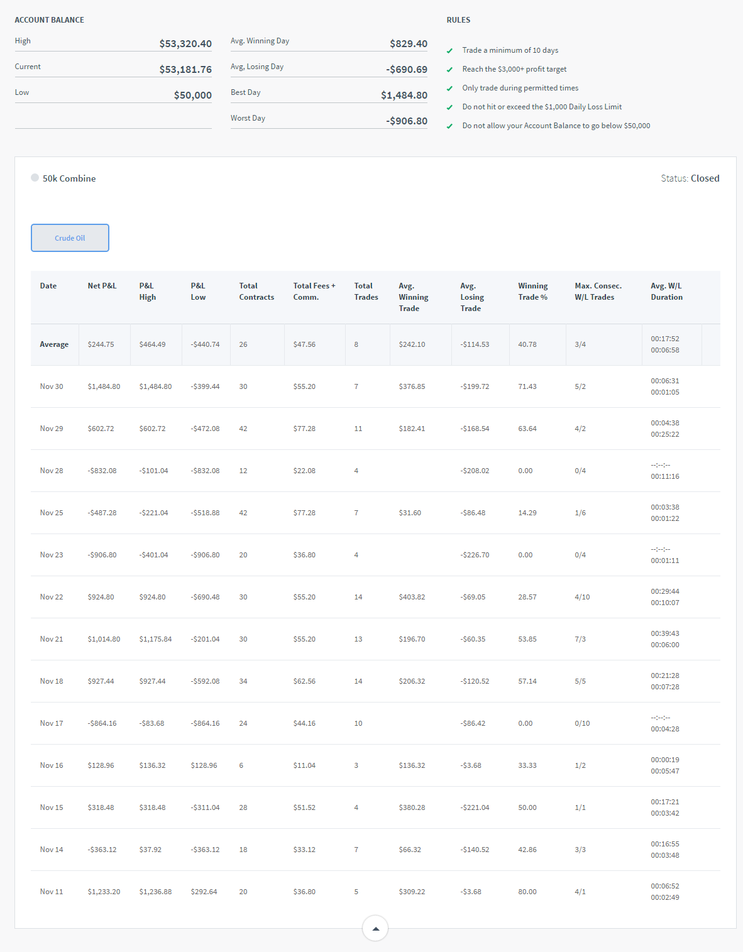
Task: Click checkmark beside Trade a minimum of 10 days
Action: pos(449,51)
